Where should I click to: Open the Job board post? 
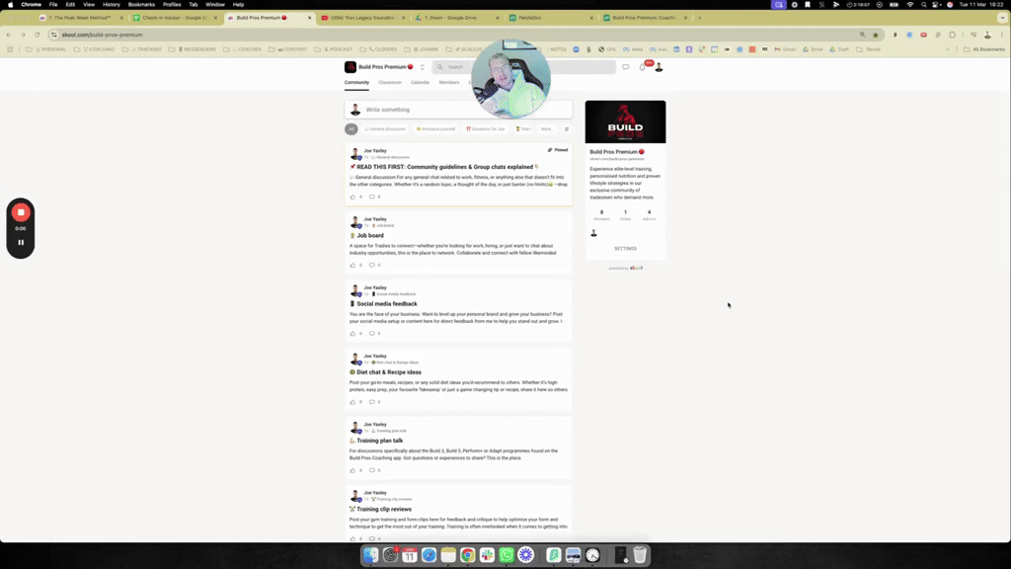point(370,235)
